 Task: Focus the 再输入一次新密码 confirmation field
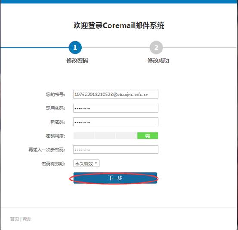tap(116, 150)
